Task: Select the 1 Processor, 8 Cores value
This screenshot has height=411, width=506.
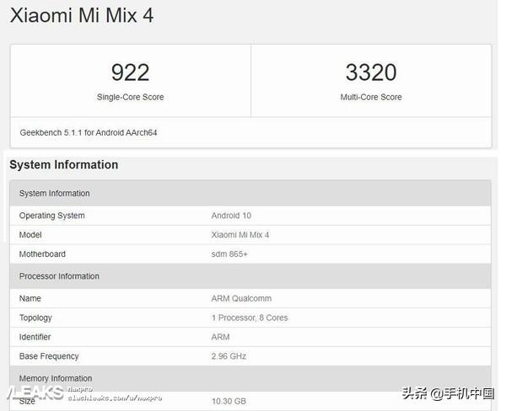Action: click(x=250, y=318)
